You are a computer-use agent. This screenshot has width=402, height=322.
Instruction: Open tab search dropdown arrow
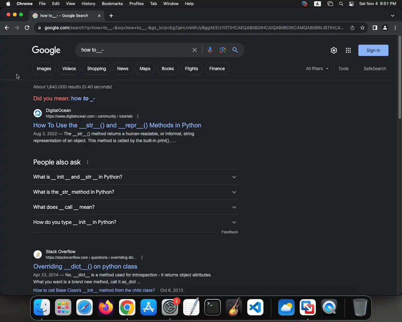click(393, 16)
